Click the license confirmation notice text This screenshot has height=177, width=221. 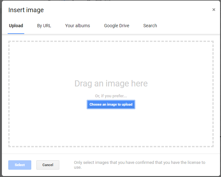tap(140, 165)
